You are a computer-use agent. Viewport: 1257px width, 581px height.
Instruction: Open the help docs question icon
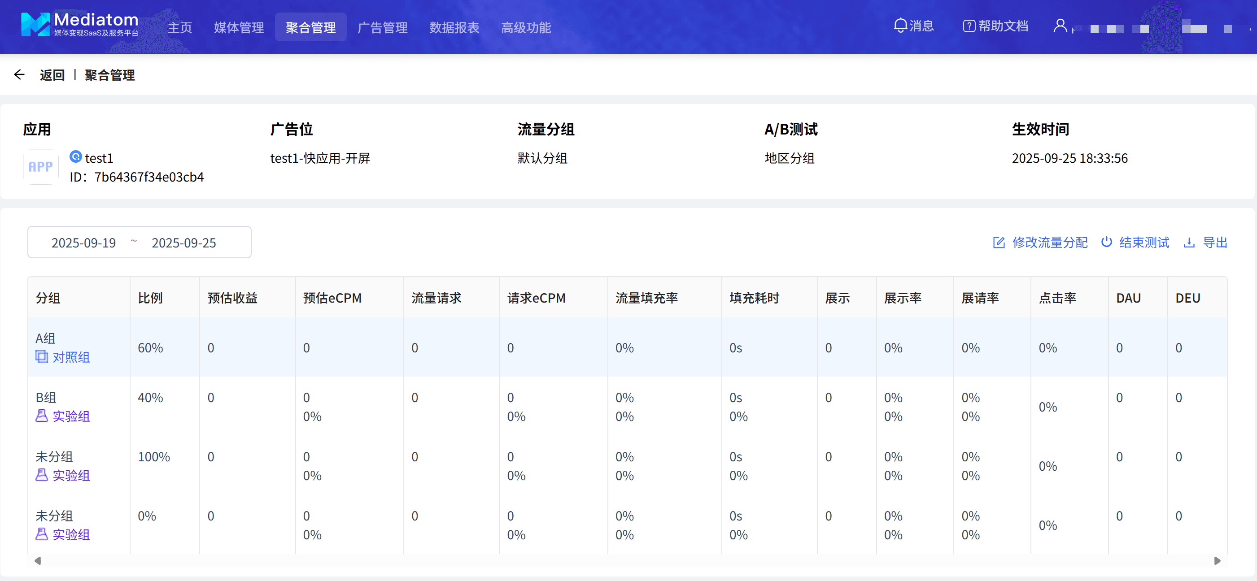coord(969,26)
